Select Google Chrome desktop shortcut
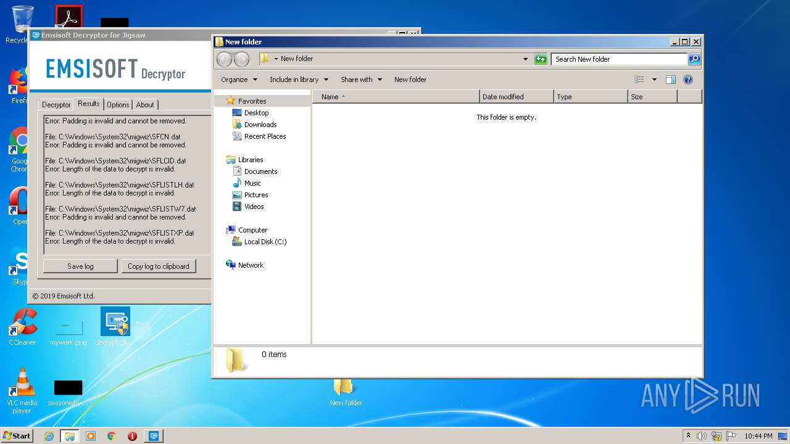790x444 pixels. 19,150
